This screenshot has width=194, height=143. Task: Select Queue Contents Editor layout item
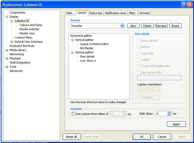coord(94,44)
